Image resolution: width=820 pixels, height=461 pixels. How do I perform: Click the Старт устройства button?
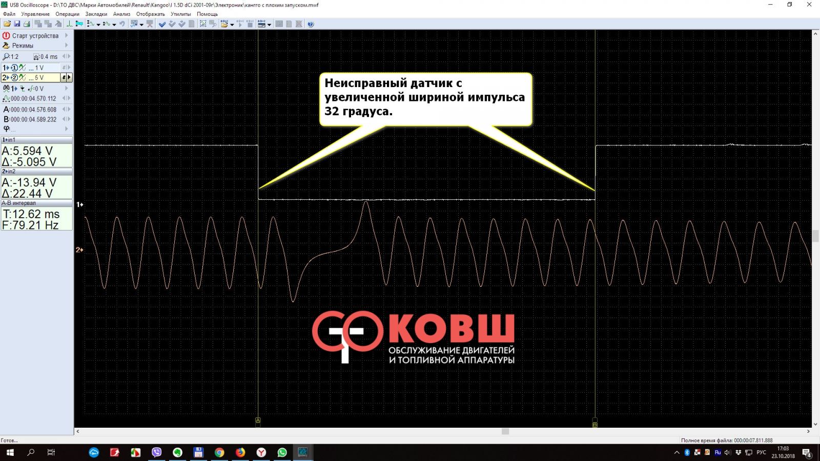[35, 36]
